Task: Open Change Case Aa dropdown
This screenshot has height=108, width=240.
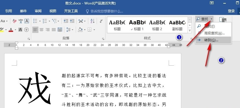Action: pyautogui.click(x=4, y=21)
